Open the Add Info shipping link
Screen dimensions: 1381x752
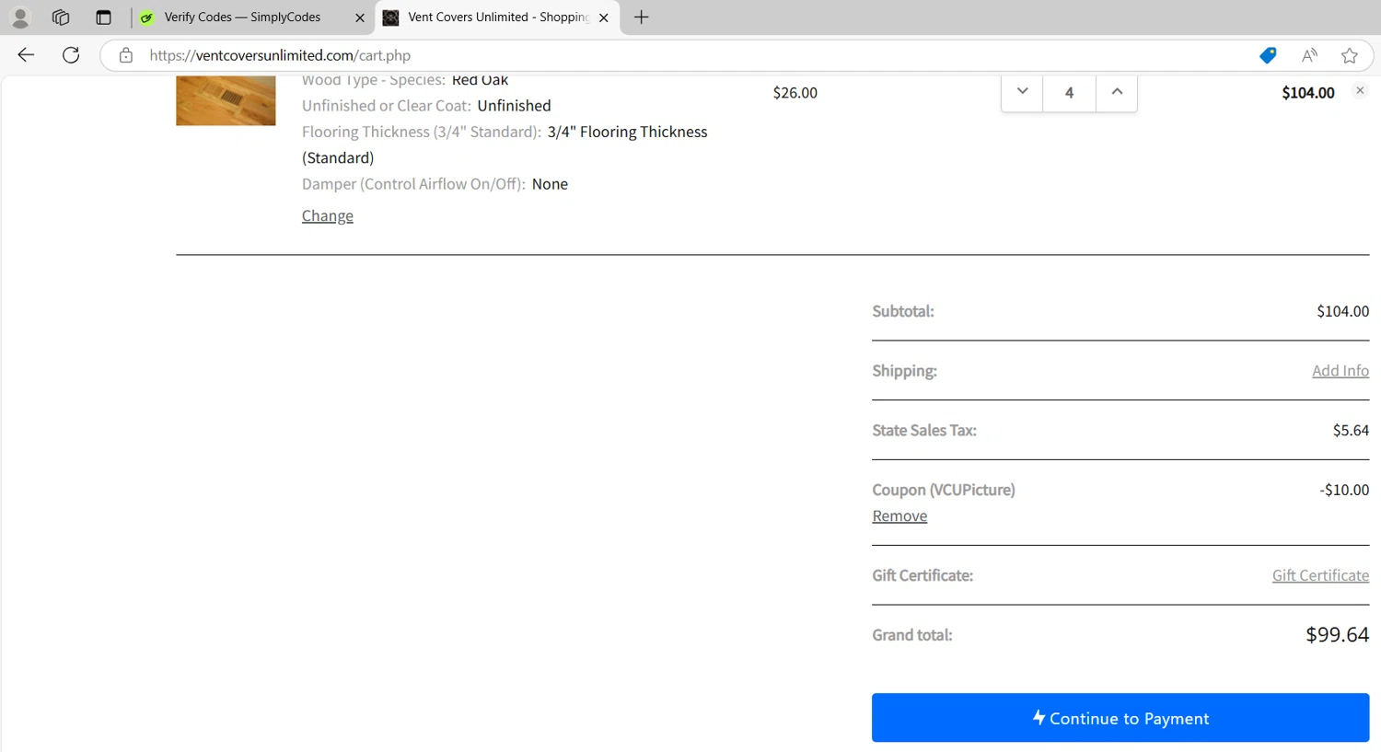[1340, 370]
